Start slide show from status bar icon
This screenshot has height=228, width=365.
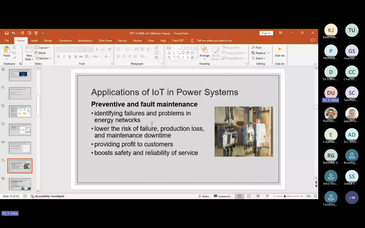click(267, 196)
